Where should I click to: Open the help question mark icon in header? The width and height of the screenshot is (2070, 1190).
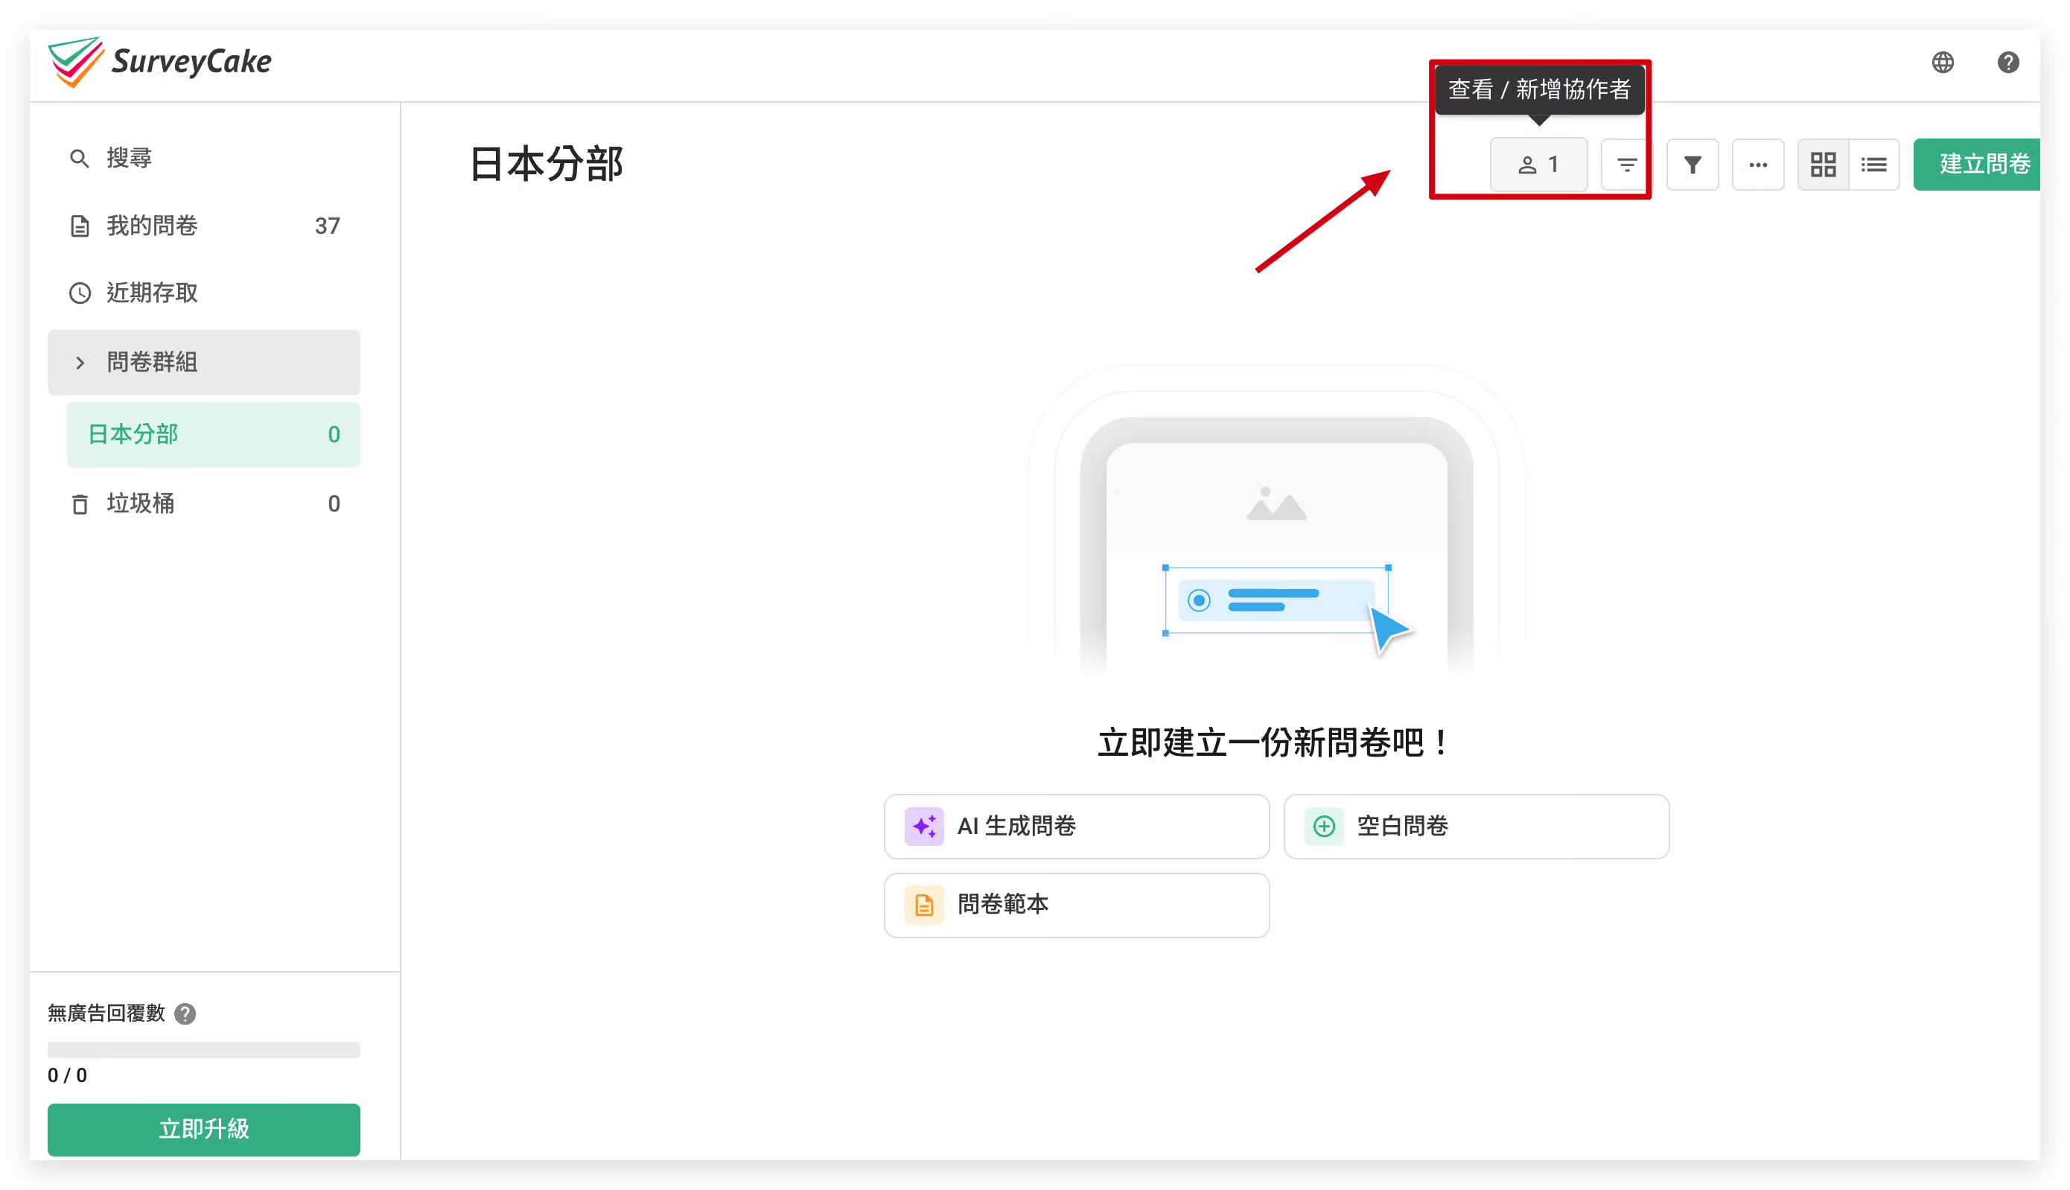[x=2008, y=62]
